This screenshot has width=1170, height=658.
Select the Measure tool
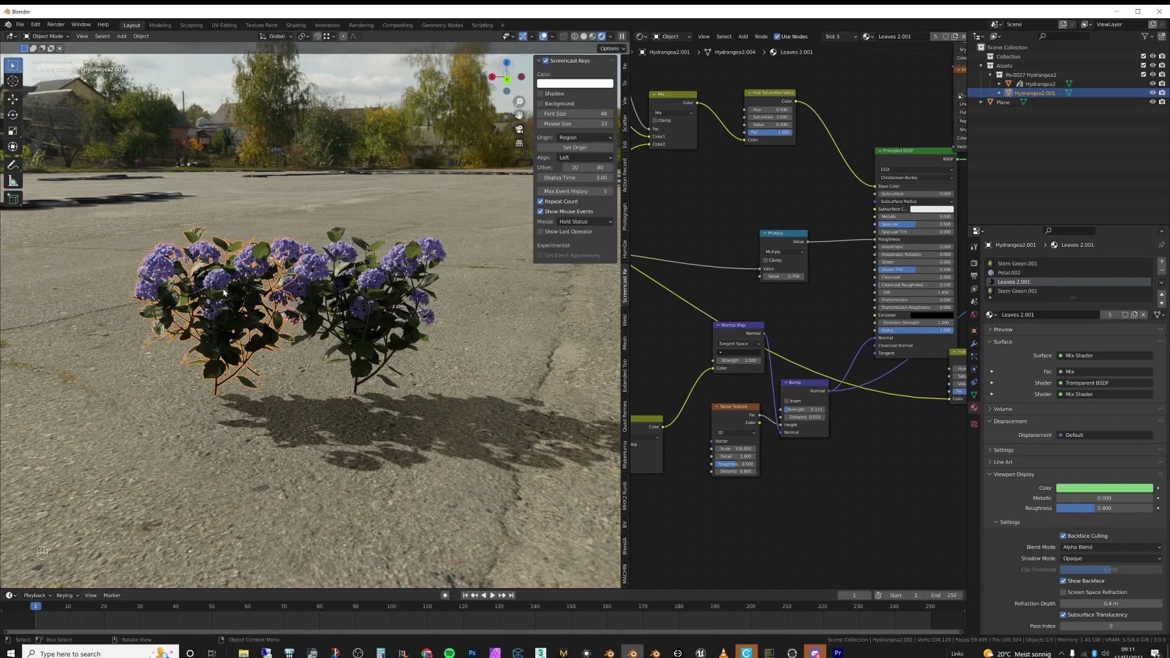[x=13, y=181]
